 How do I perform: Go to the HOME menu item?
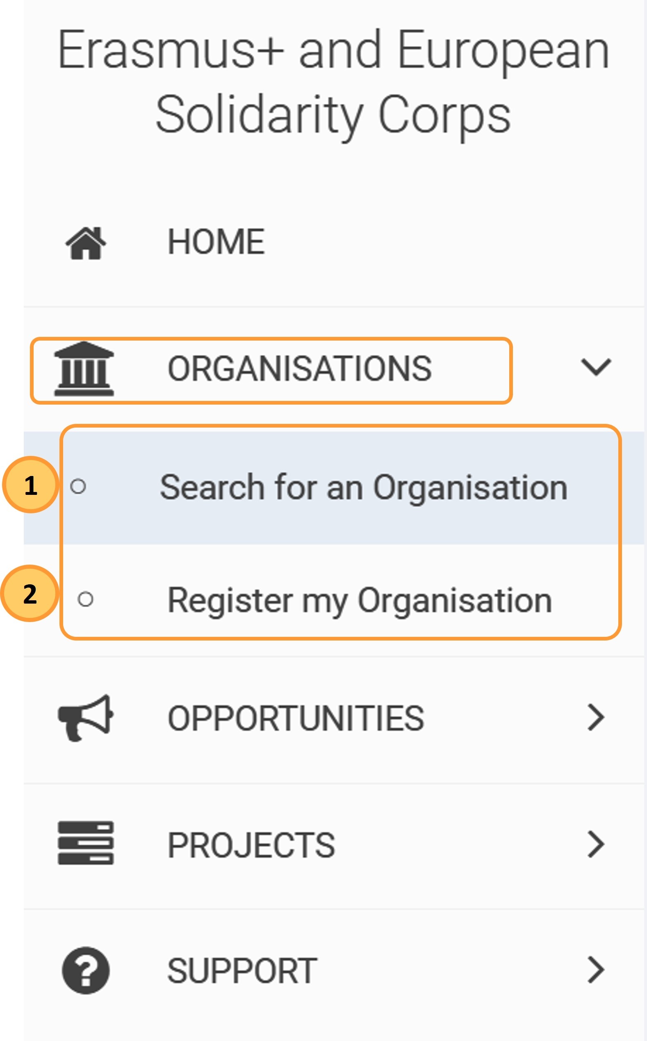[x=216, y=242]
